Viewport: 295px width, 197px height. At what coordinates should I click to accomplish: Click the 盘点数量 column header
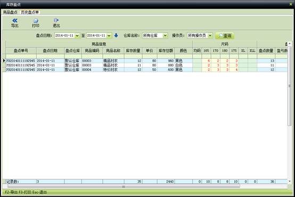click(266, 51)
